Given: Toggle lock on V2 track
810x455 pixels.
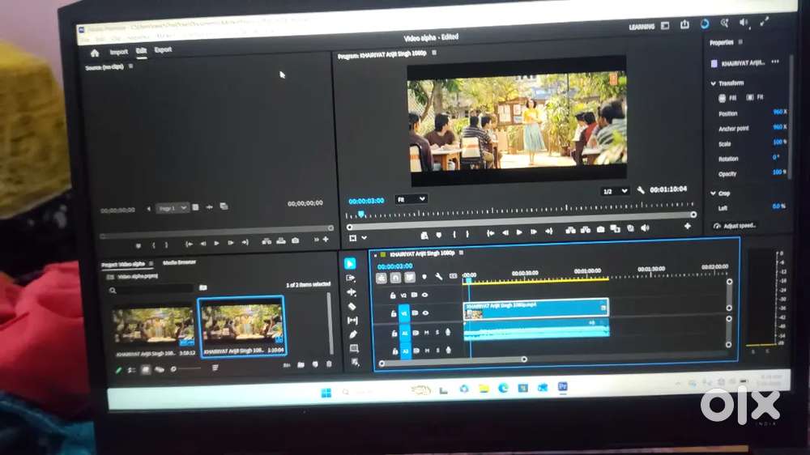Looking at the screenshot, I should (393, 296).
